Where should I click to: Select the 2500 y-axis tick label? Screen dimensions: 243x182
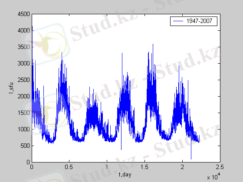23,80
